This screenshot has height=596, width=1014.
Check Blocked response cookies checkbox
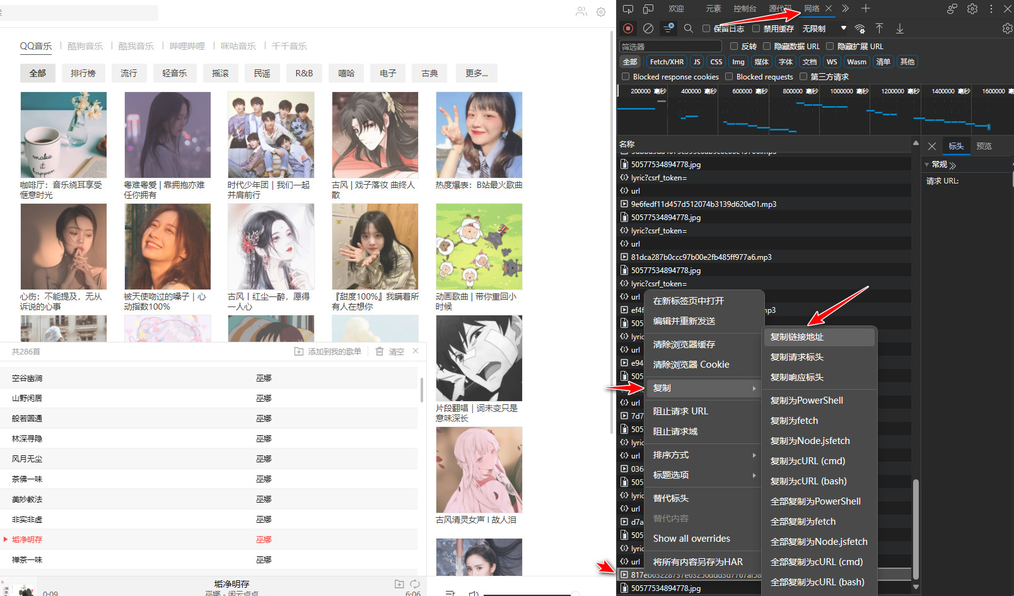[626, 76]
